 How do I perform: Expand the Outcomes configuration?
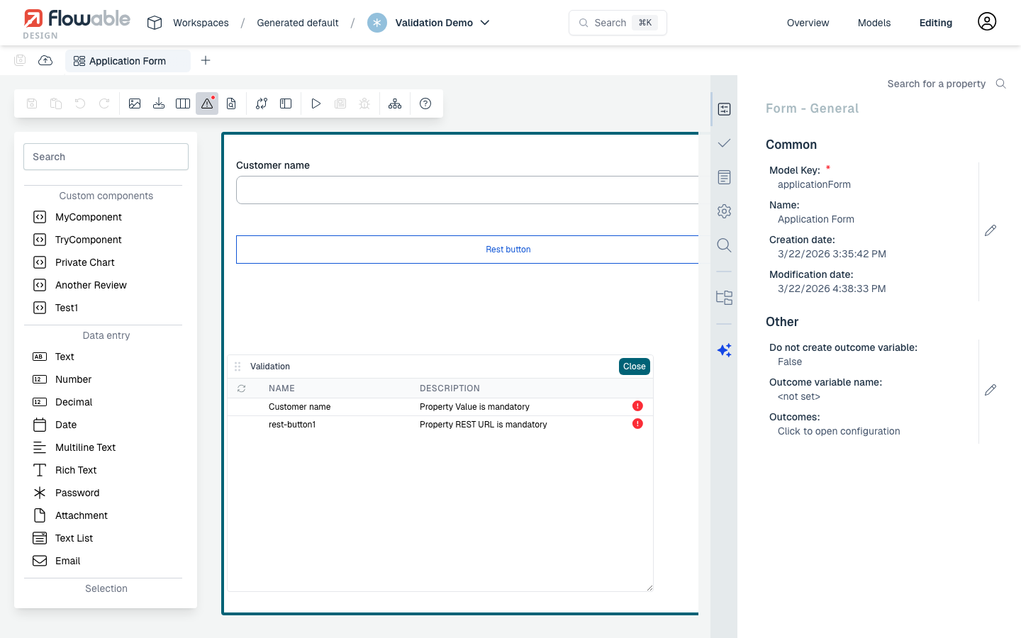click(839, 431)
